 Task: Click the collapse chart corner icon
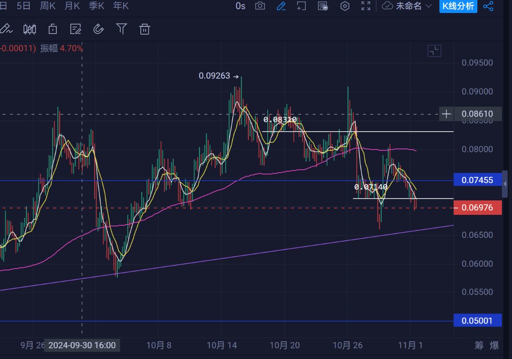pyautogui.click(x=434, y=51)
